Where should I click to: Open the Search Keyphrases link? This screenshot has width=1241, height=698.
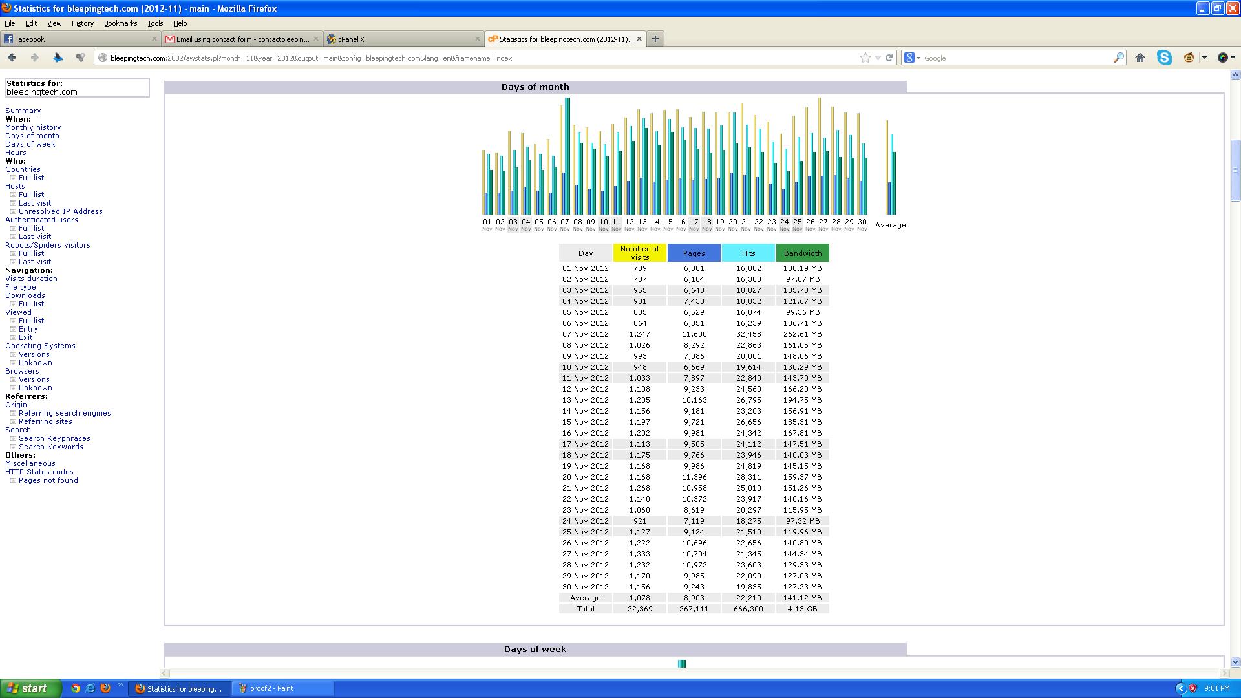pyautogui.click(x=54, y=438)
